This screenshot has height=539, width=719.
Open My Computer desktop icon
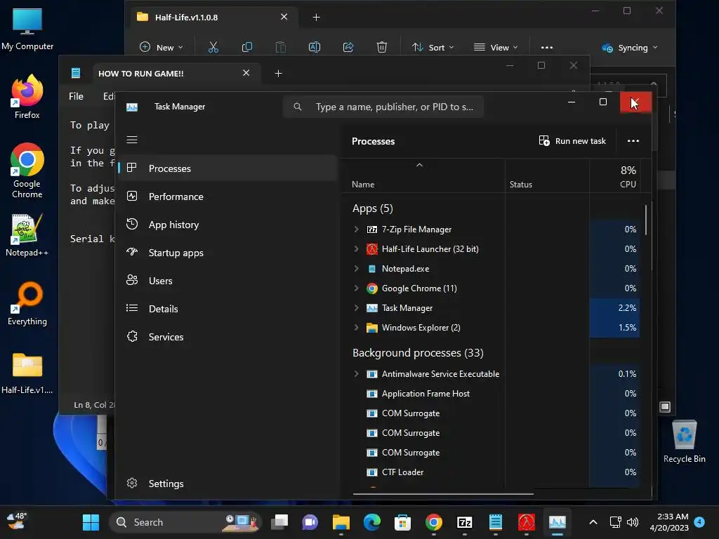[27, 29]
